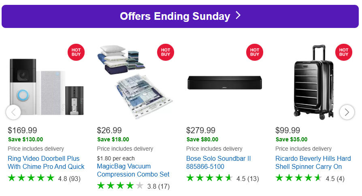
Task: Click Hot Buy badge on Ring Doorbell
Action: tap(77, 52)
